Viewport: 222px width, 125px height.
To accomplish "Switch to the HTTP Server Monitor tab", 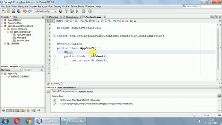I will pos(67,87).
